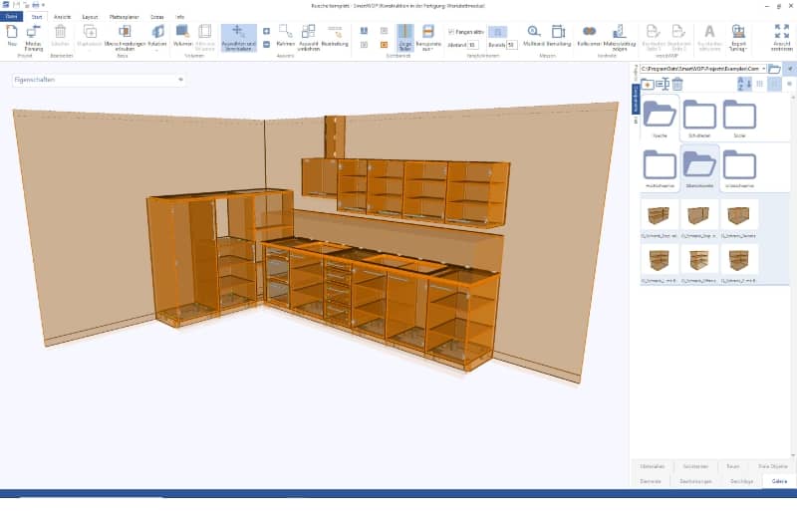Switch to the Ansicht ribbon tab

tap(62, 17)
